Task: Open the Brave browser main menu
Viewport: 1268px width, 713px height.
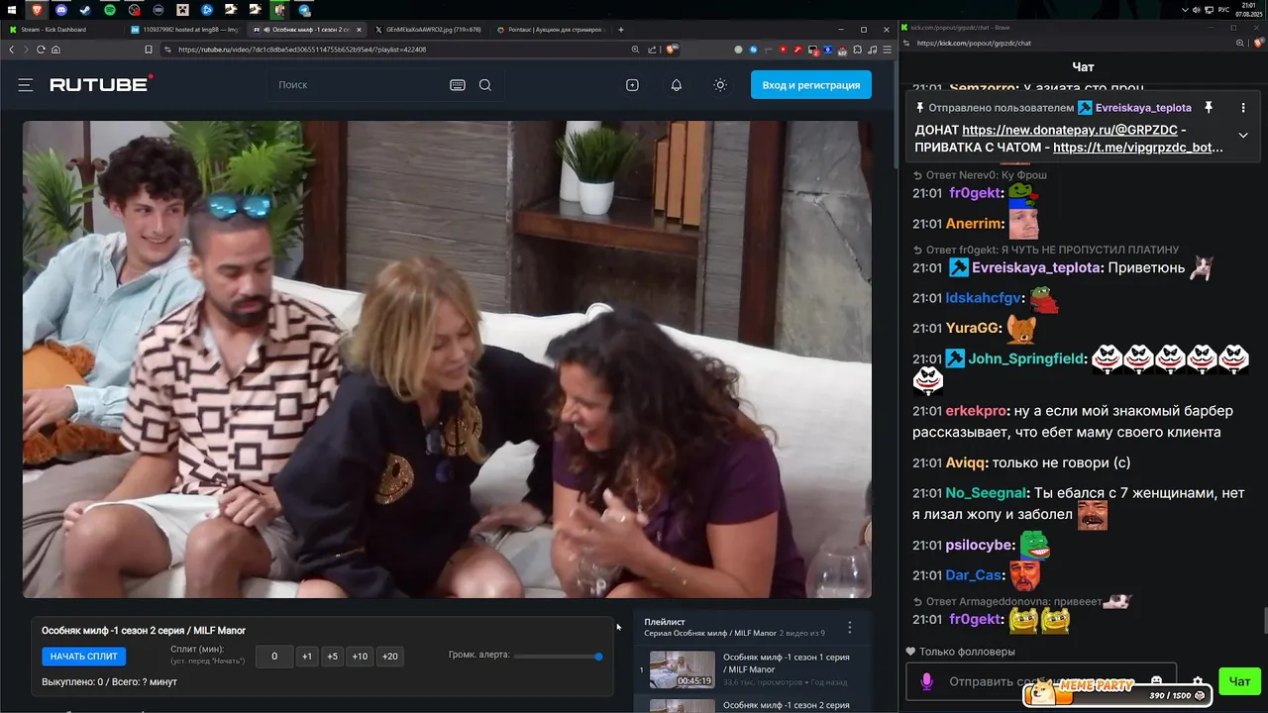Action: pos(888,50)
